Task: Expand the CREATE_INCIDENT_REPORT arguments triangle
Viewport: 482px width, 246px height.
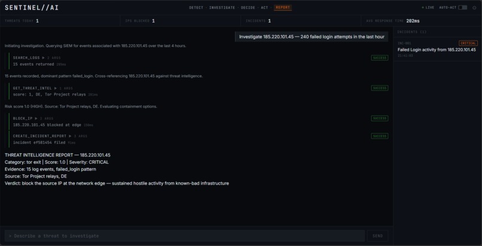Action: pos(70,136)
